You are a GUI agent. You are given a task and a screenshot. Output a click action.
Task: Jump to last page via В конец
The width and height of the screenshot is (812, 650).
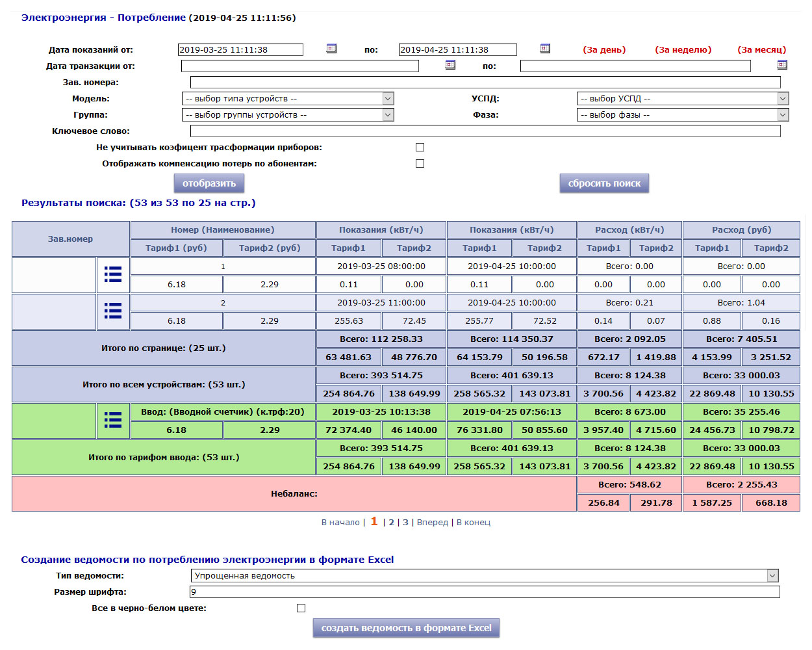click(474, 523)
